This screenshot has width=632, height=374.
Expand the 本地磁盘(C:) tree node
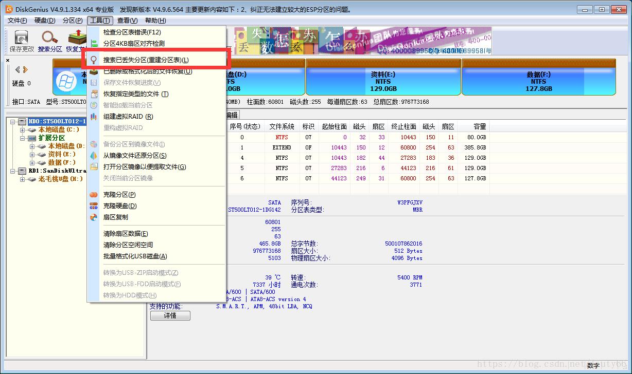coord(23,129)
